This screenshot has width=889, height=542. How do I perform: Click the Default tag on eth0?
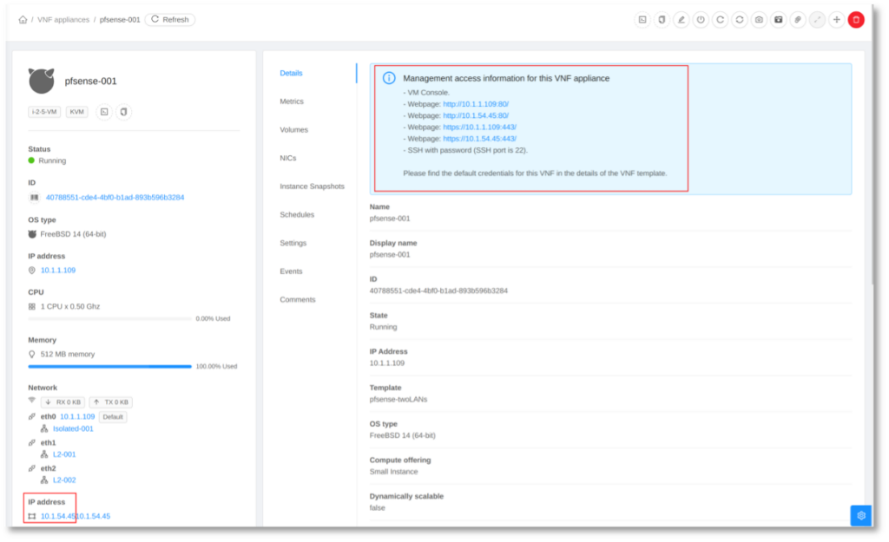click(113, 417)
